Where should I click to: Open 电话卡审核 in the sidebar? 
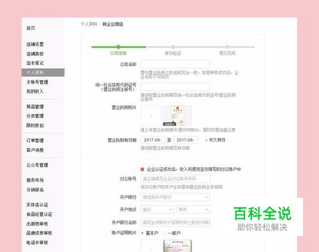click(x=37, y=242)
